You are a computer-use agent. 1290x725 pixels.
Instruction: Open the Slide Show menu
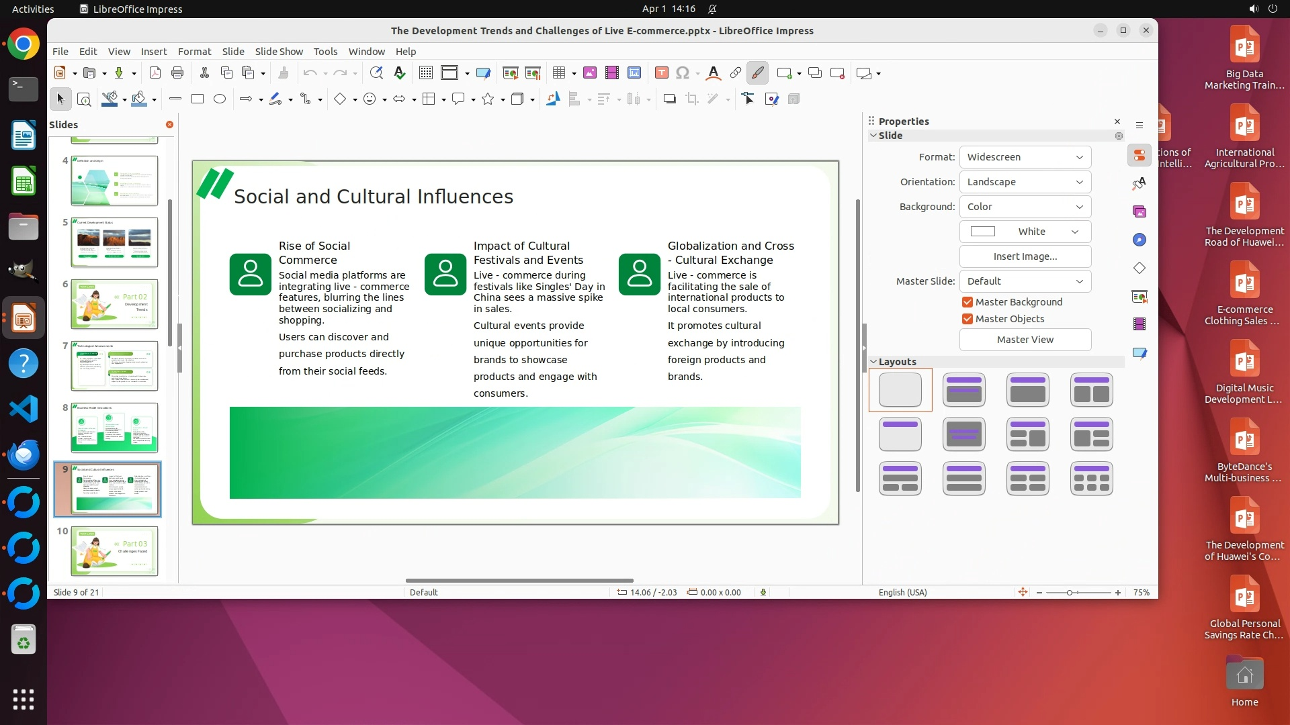[x=278, y=52]
